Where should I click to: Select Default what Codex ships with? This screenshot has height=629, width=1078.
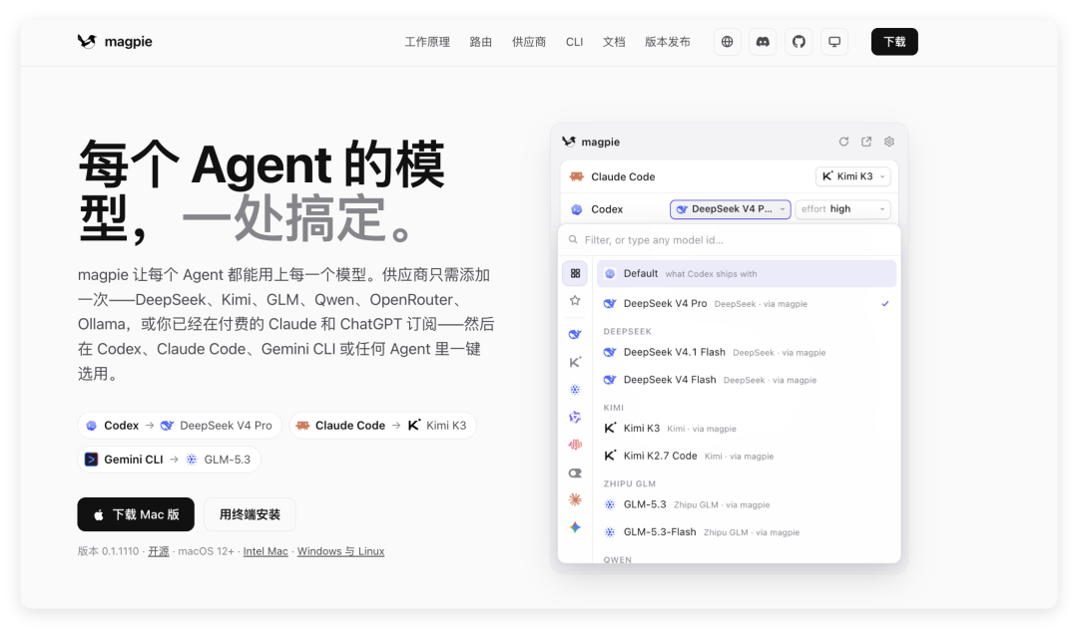(x=747, y=273)
